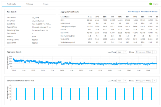Click the Read % row label

63,30
